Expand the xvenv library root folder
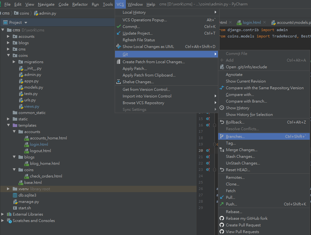This screenshot has width=311, height=235. [x=8, y=189]
